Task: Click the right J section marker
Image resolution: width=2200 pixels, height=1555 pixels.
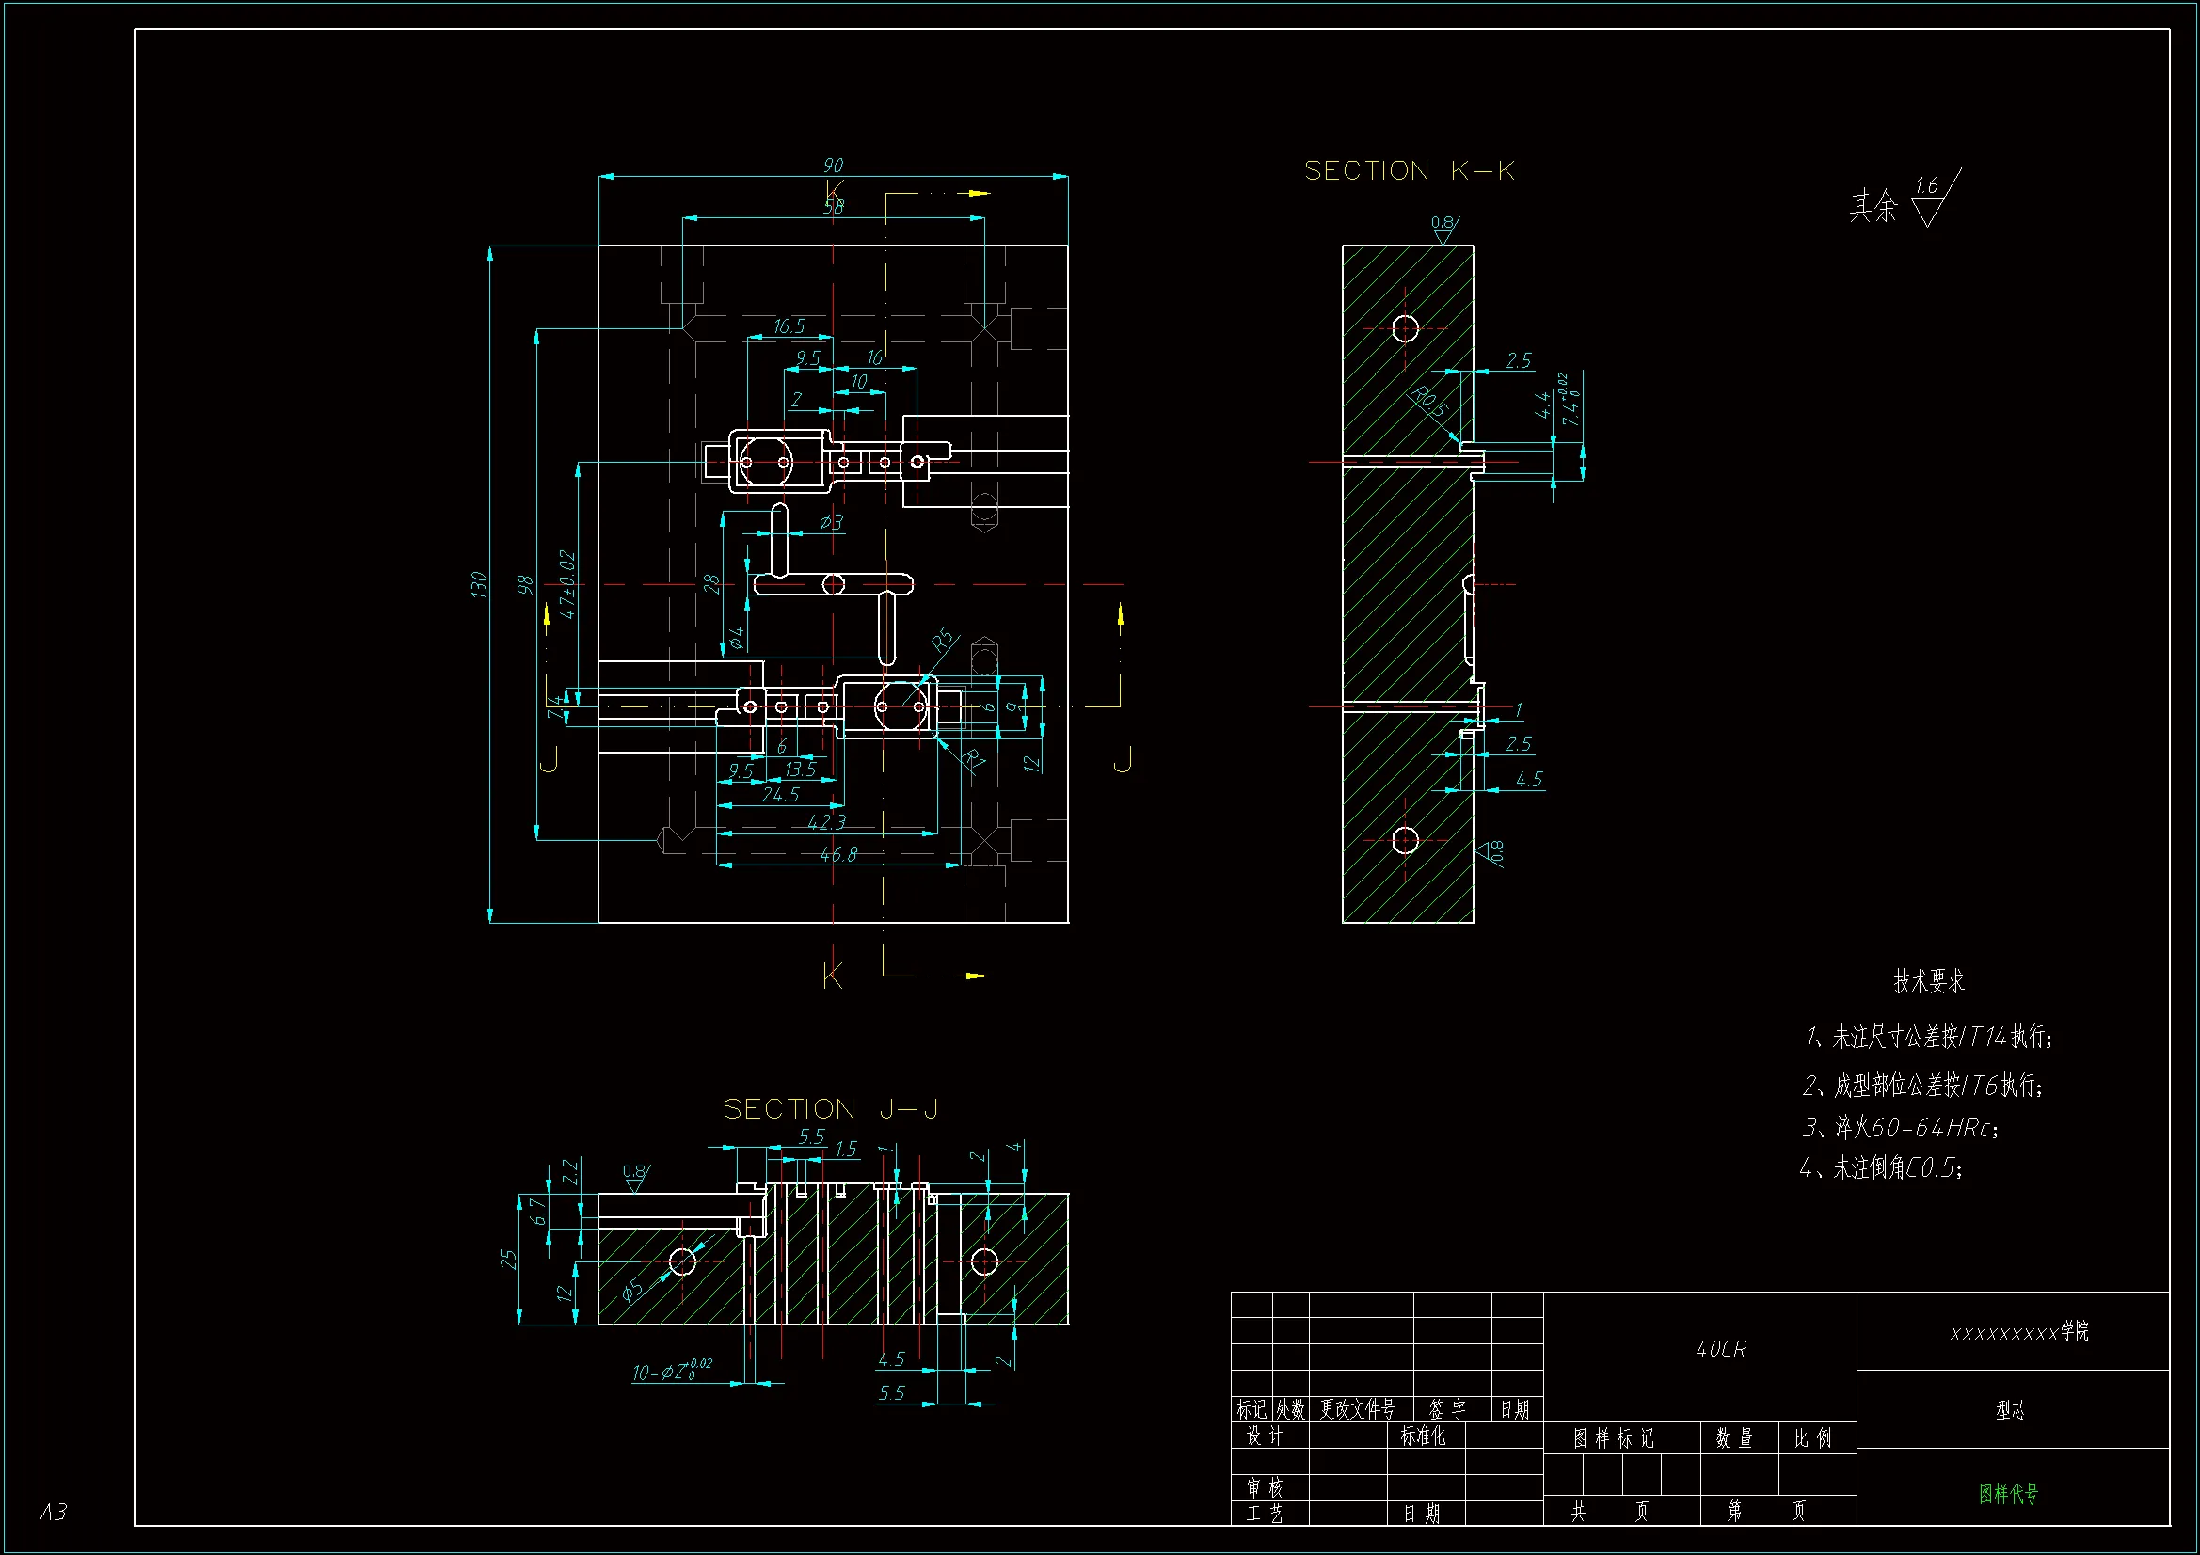Action: (x=1122, y=760)
